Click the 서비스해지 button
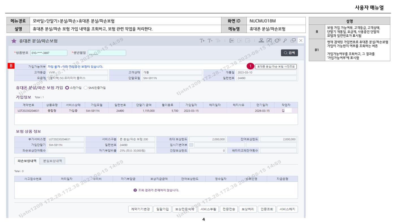Viewport: 396px width, 223px height. pyautogui.click(x=287, y=209)
